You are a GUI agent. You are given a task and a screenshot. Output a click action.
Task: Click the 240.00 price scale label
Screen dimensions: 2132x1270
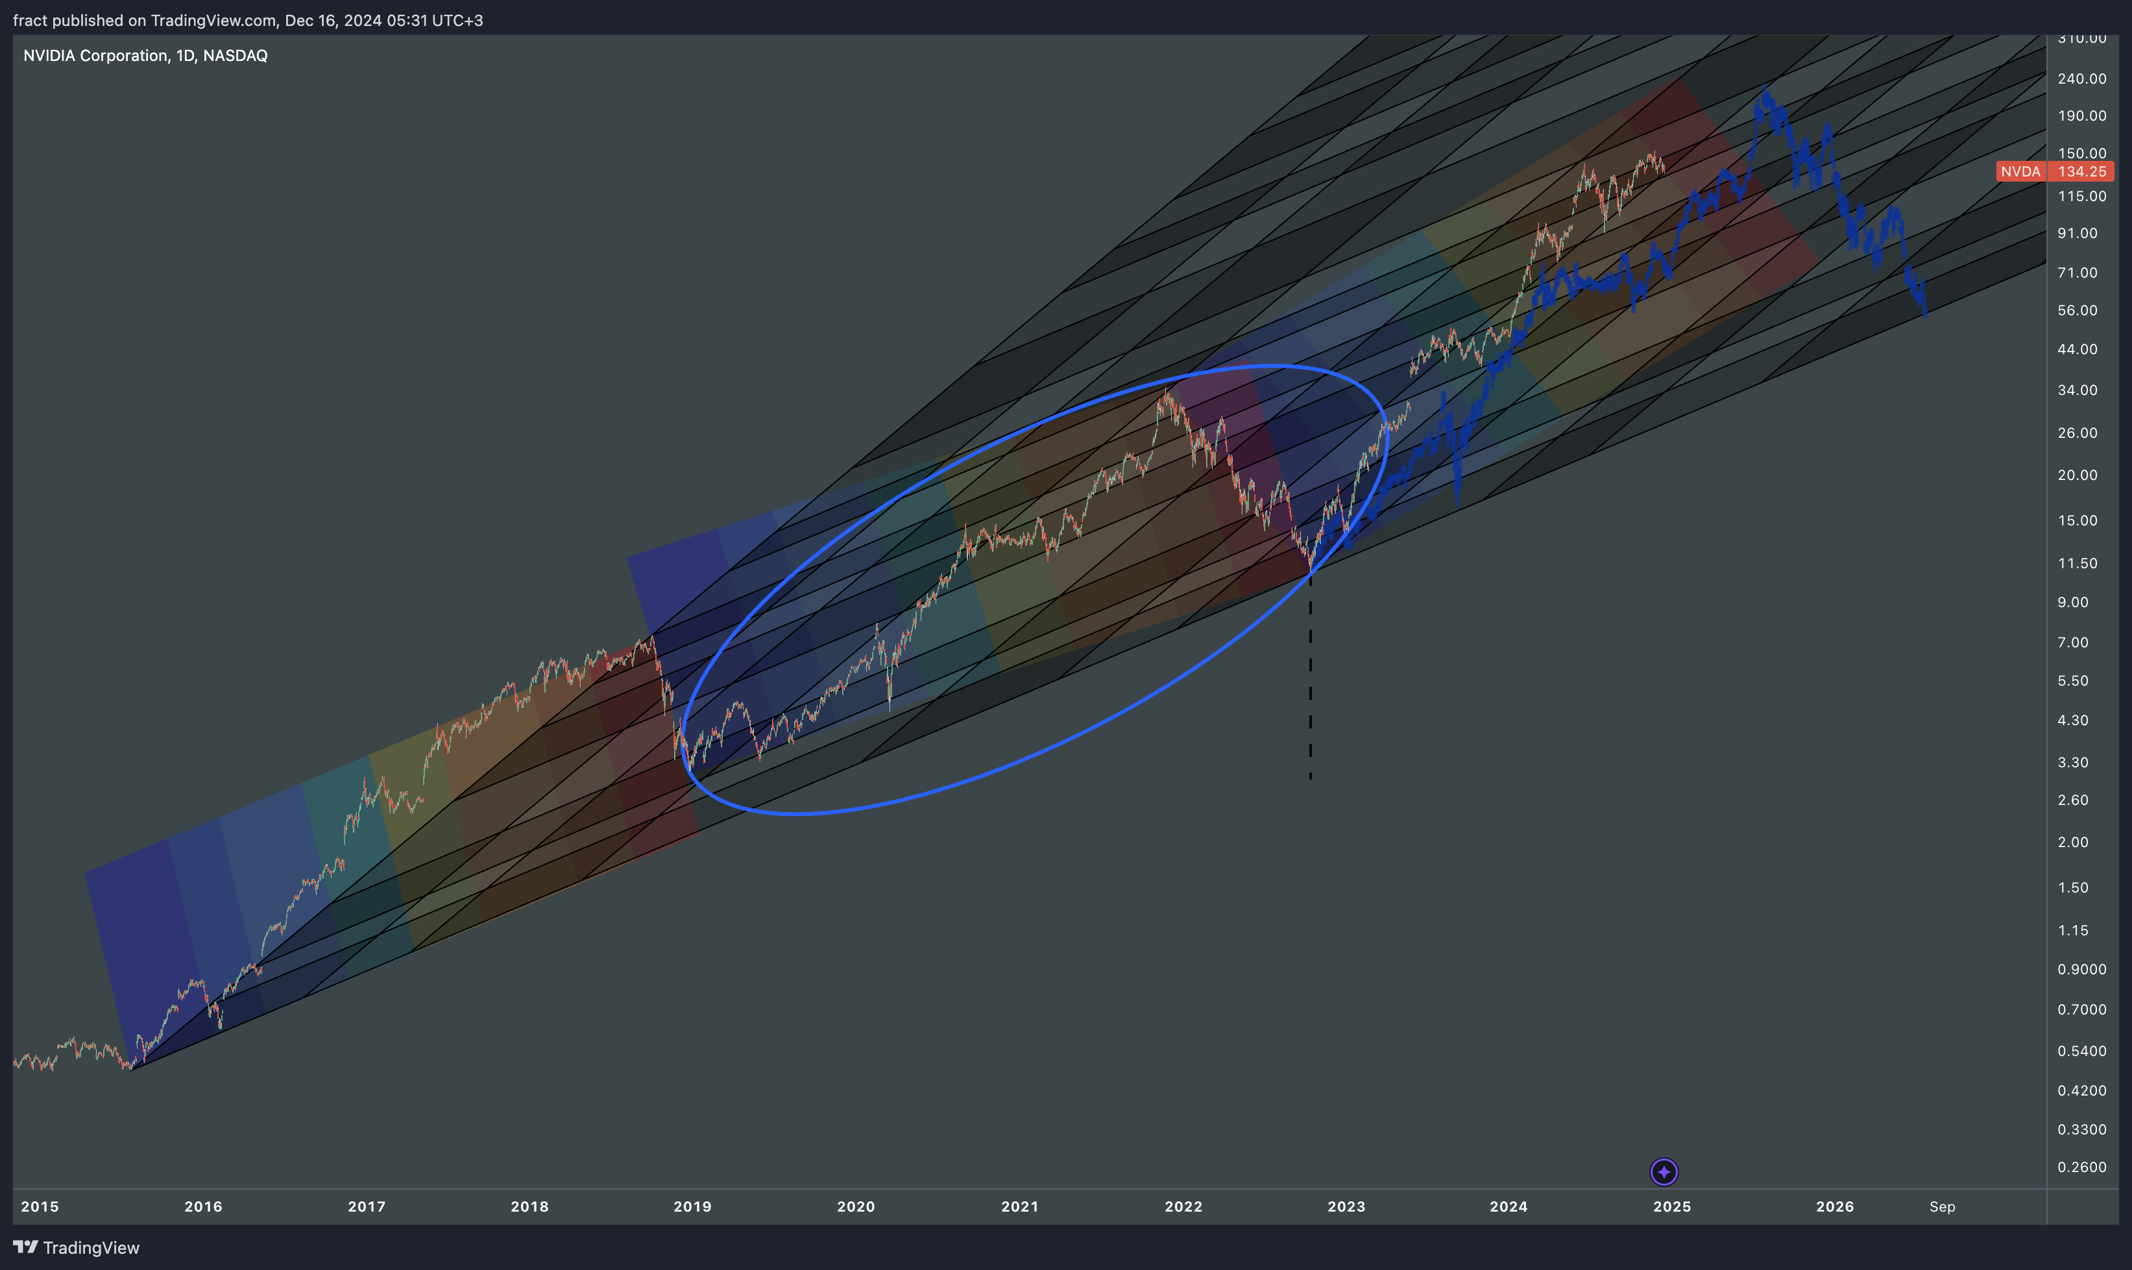(2082, 78)
